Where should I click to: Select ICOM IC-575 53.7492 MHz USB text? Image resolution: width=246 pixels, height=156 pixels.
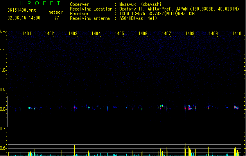pos(157,14)
